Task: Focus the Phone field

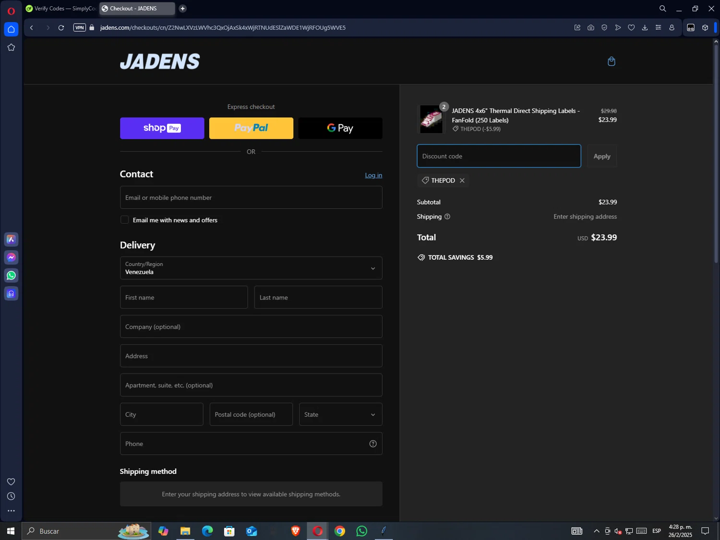Action: (x=251, y=444)
